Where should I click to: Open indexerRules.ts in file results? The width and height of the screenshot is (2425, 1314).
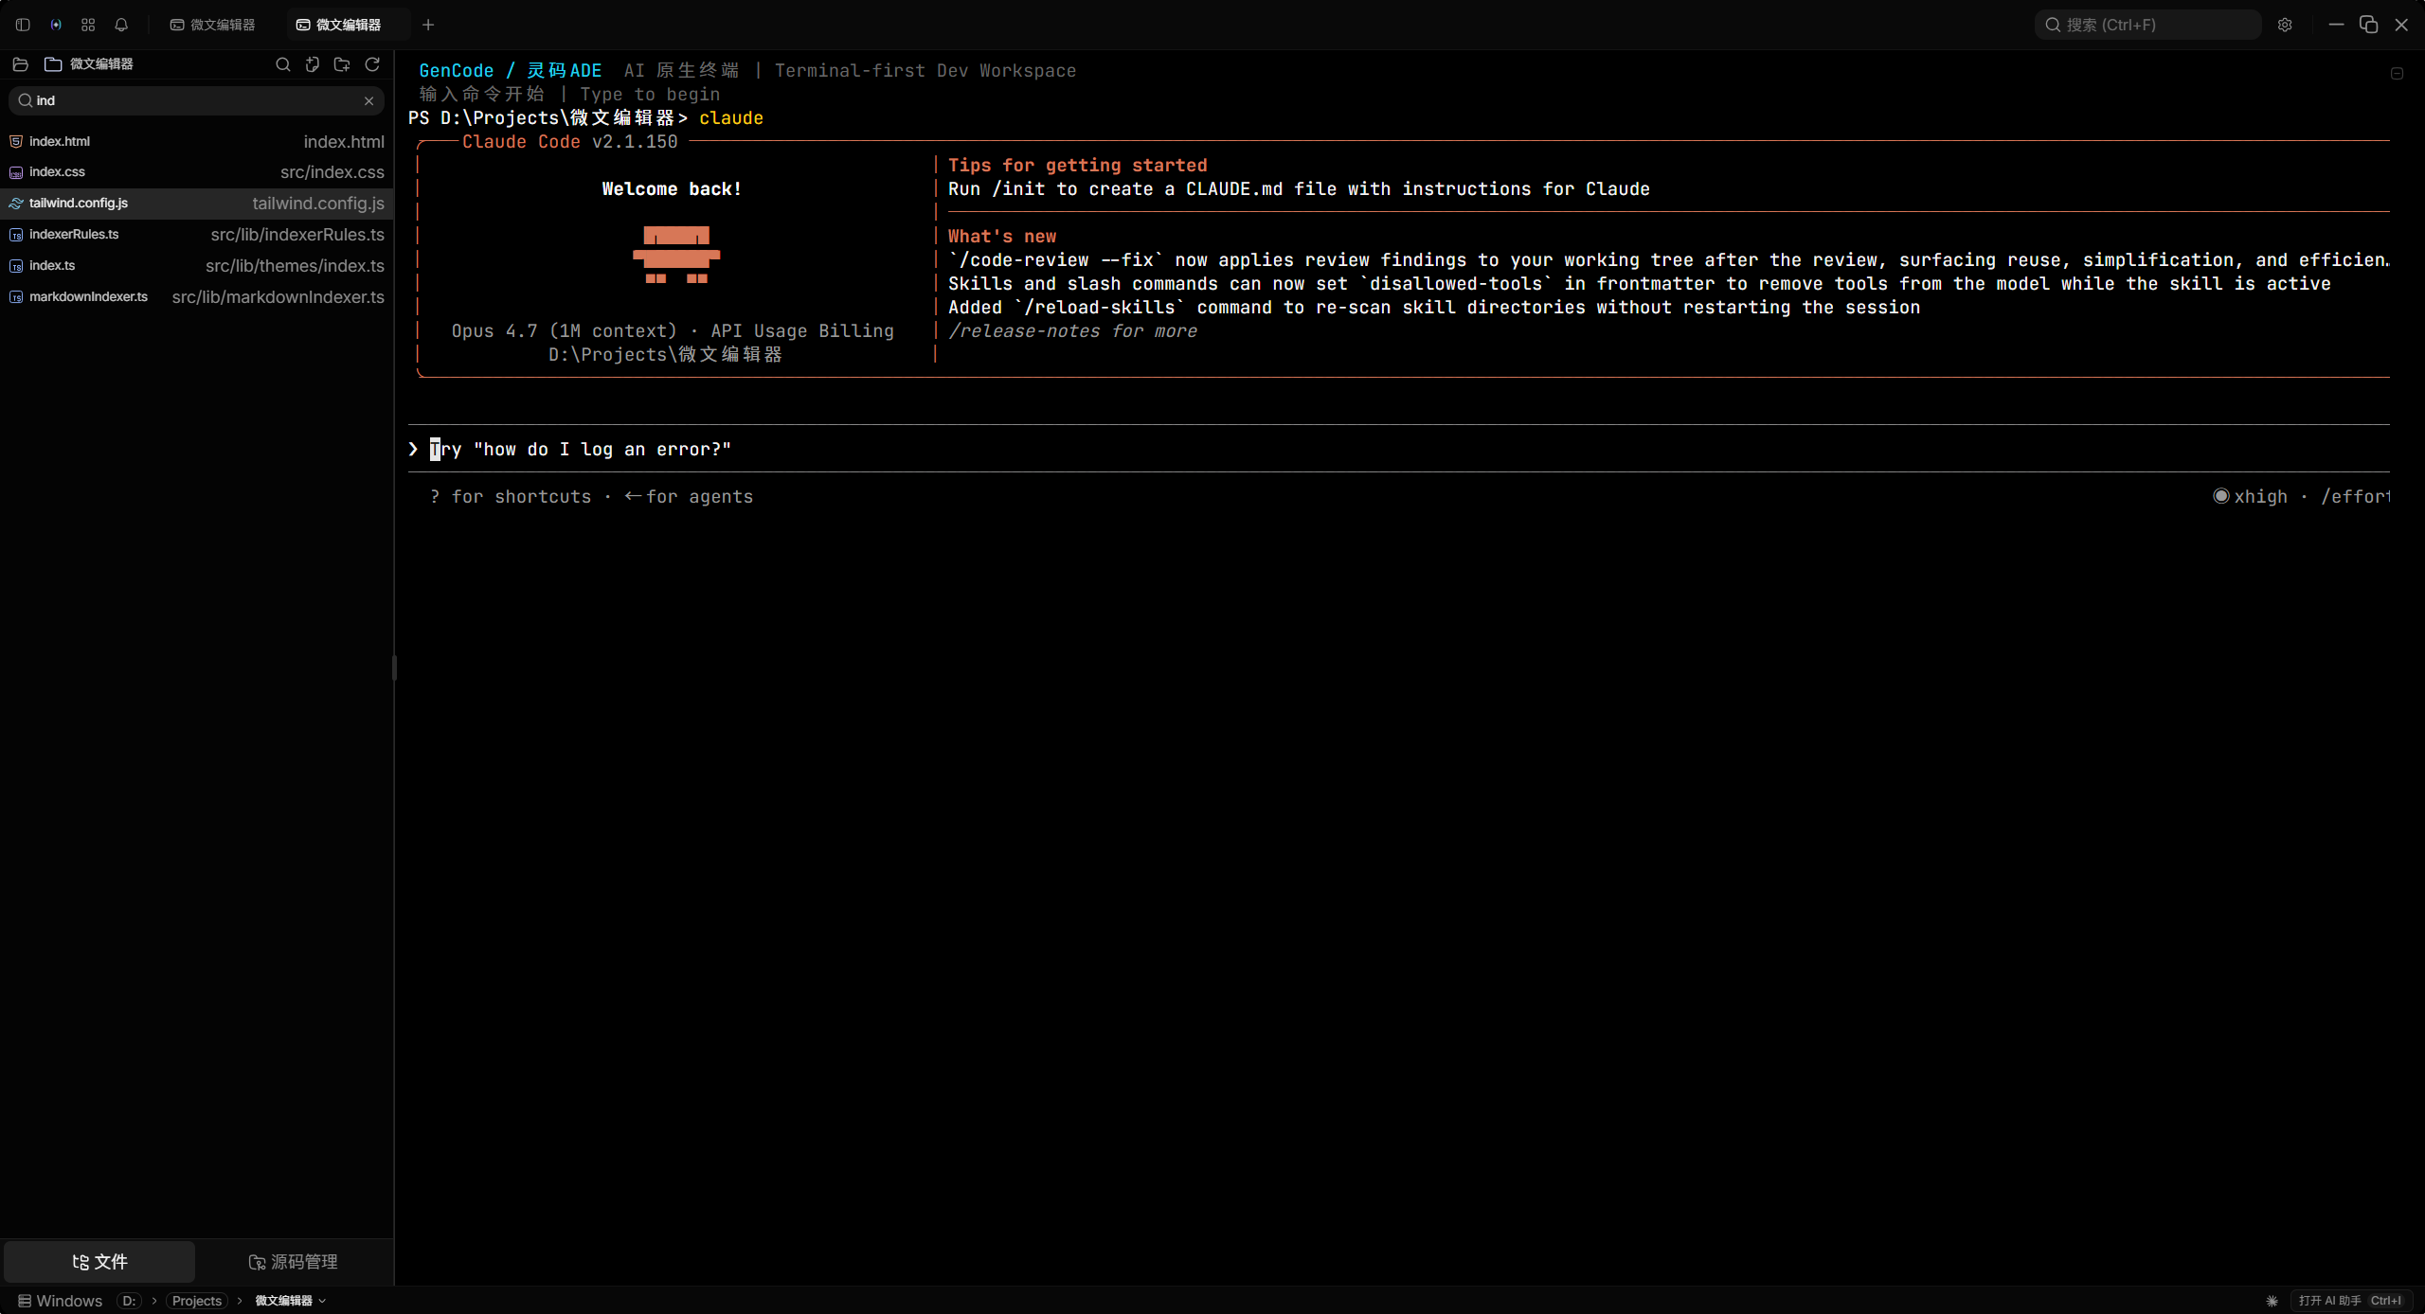coord(197,235)
